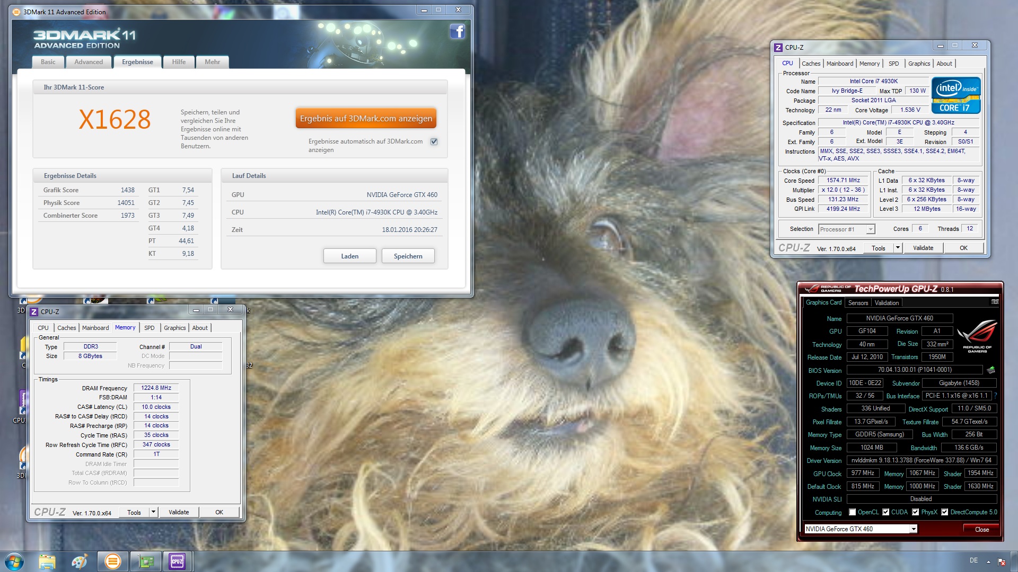Open the Mehr tab in 3DMark 11

(x=212, y=62)
